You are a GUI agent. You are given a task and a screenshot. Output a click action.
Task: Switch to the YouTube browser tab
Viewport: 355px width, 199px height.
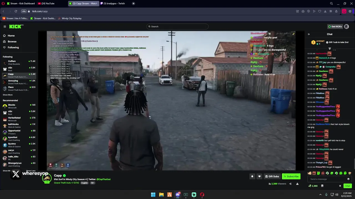pos(47,4)
